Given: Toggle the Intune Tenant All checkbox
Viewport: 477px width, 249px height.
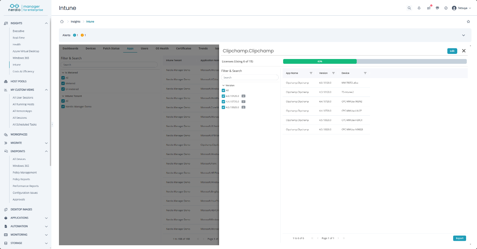Looking at the screenshot, I should click(x=63, y=101).
